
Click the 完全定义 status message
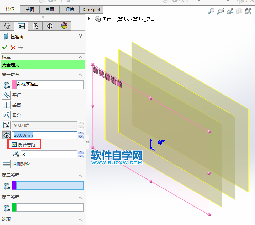(43, 65)
